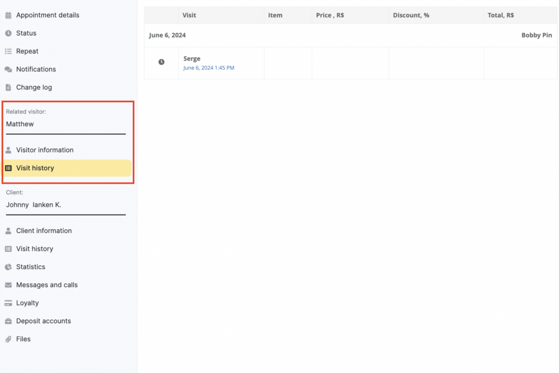Click the paperclip icon beside Files

click(8, 339)
